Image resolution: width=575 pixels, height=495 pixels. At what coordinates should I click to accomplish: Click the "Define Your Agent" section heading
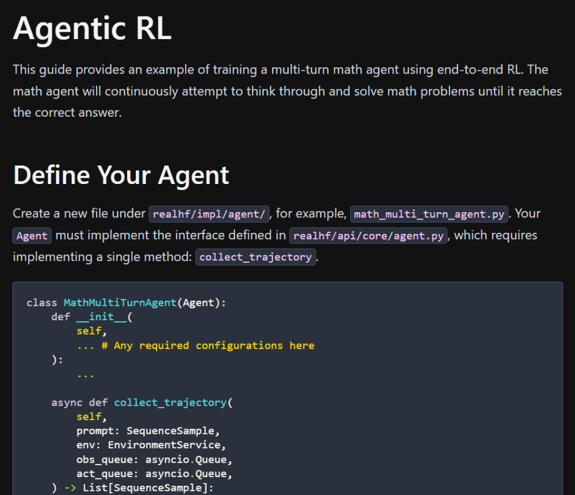121,175
